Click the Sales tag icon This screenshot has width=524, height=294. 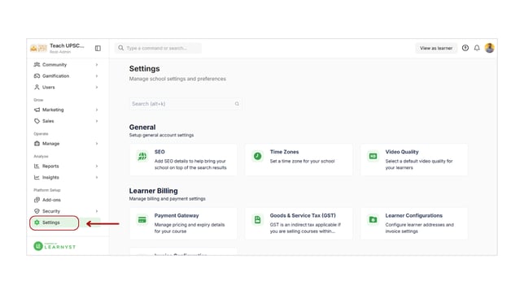[37, 121]
